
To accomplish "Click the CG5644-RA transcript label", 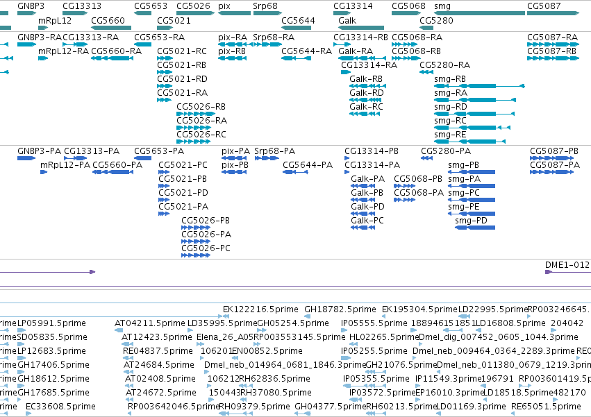I will (x=306, y=51).
